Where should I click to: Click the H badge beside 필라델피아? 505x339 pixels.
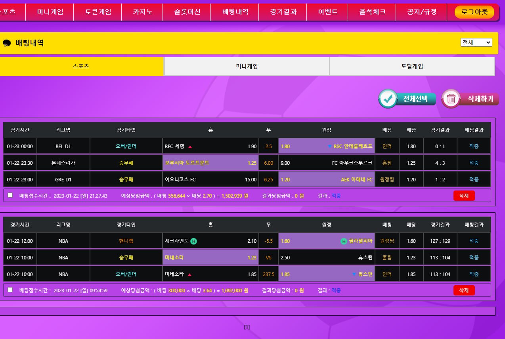click(344, 241)
